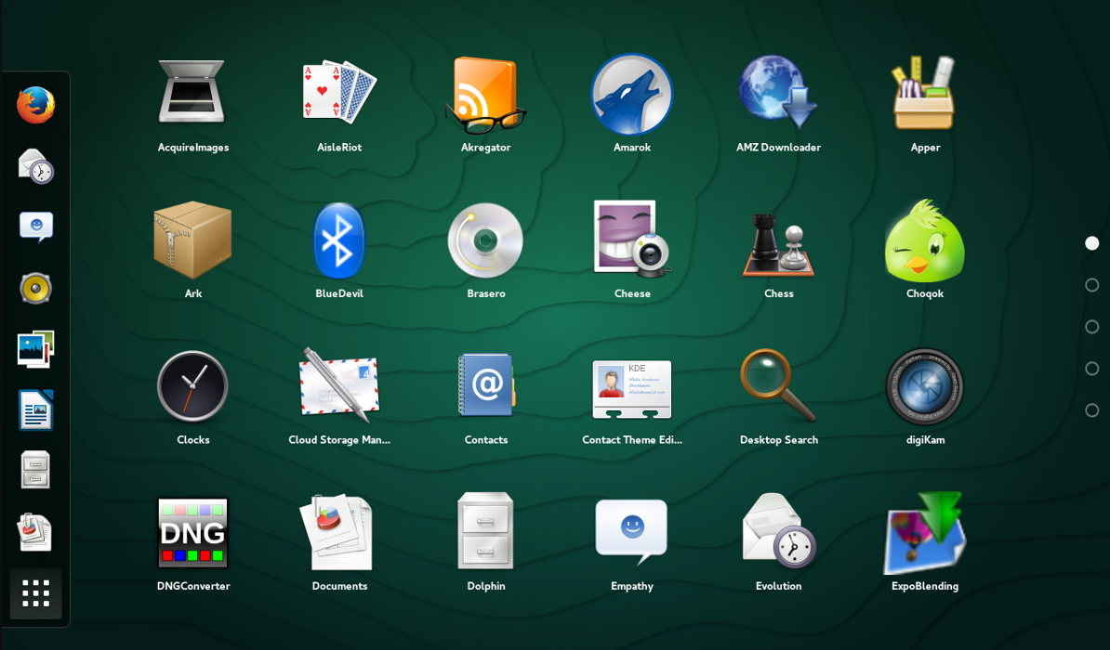
Task: Go to the fourth app page dot
Action: 1091,369
